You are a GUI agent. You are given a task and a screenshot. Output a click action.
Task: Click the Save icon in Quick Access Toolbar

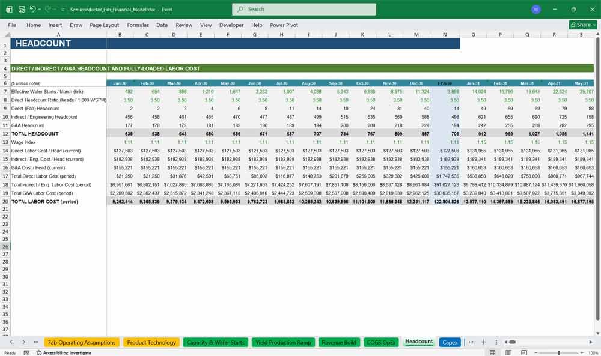[x=22, y=9]
